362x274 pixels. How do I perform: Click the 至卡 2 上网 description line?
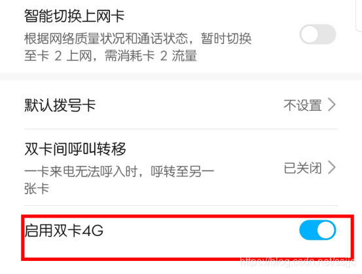111,56
